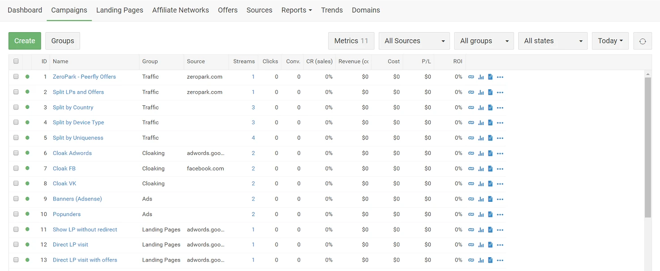660x271 pixels.
Task: Select the Cloak VK row checkbox
Action: click(16, 183)
